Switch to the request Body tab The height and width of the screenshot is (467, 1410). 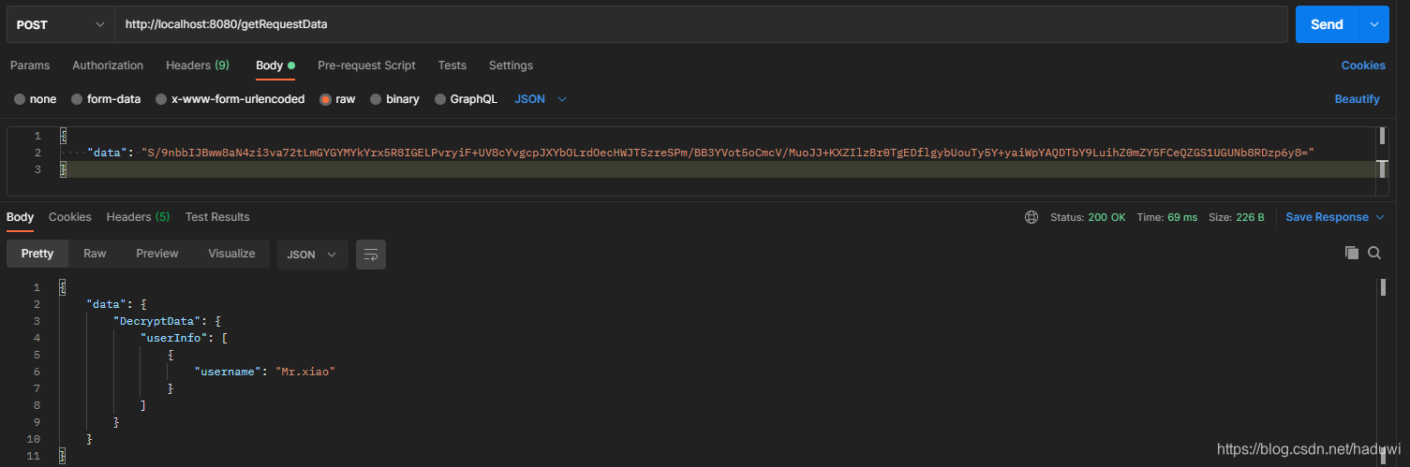pyautogui.click(x=275, y=66)
